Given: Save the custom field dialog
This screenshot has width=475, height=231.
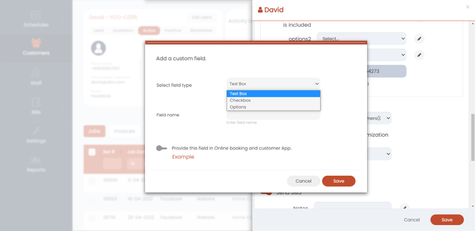Looking at the screenshot, I should pyautogui.click(x=339, y=181).
